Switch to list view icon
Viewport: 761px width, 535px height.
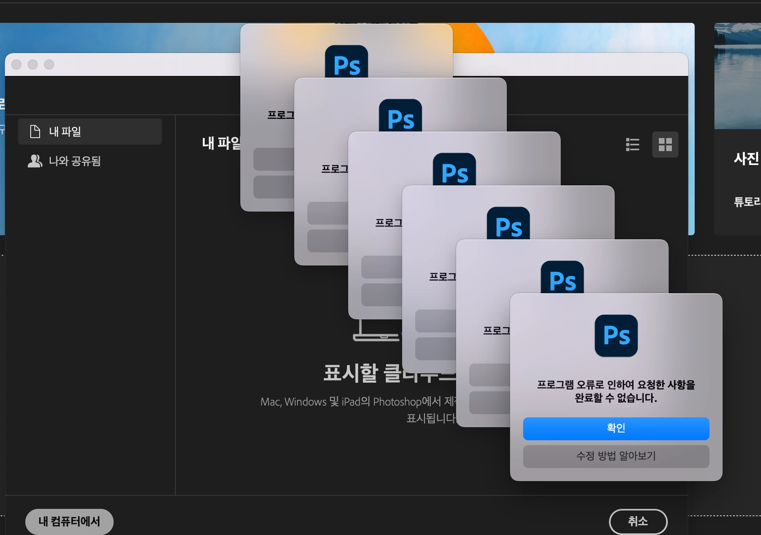coord(632,145)
